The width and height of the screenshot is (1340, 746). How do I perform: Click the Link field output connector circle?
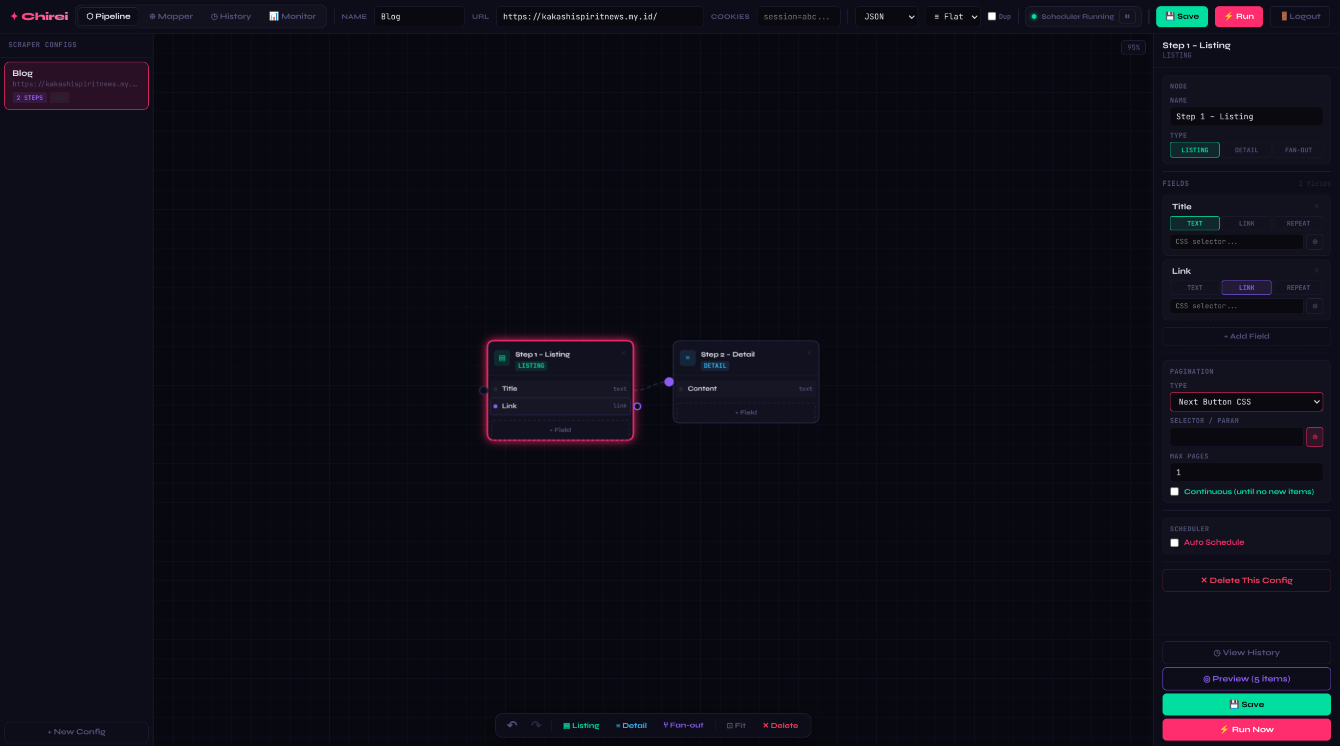click(x=637, y=406)
